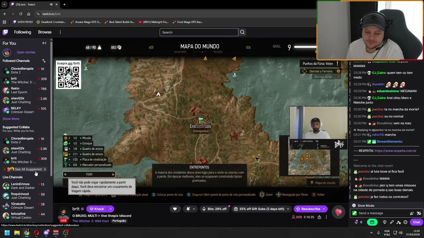424x238 pixels.
Task: Open the stream more options dots
Action: coord(326,217)
